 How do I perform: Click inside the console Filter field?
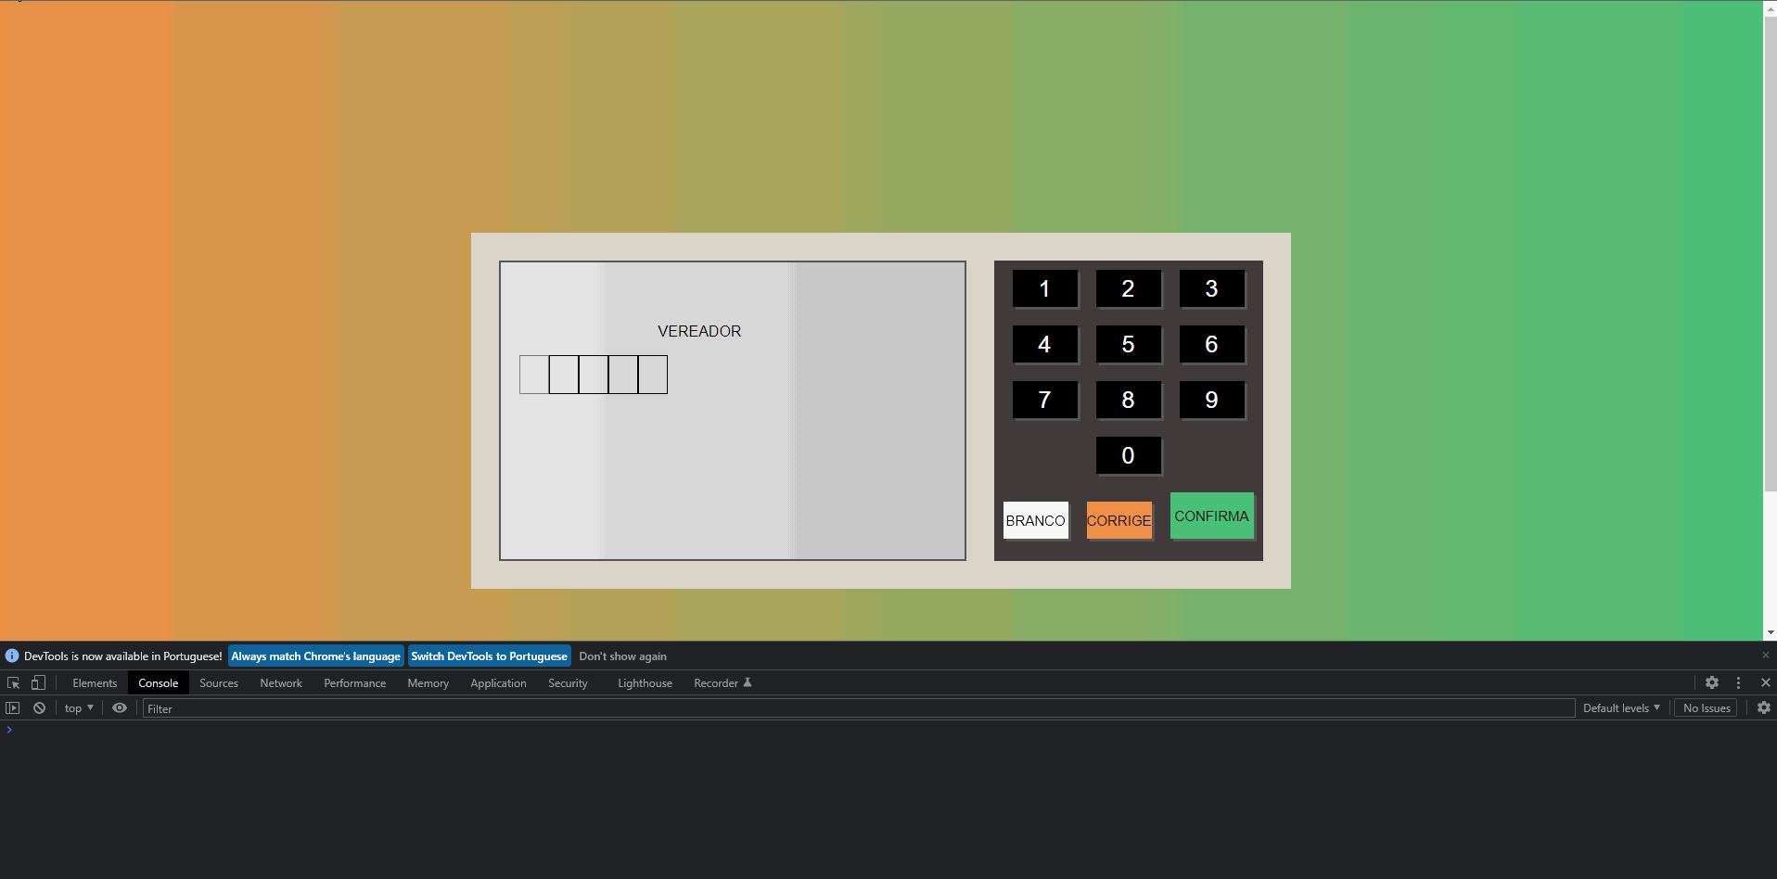tap(371, 707)
